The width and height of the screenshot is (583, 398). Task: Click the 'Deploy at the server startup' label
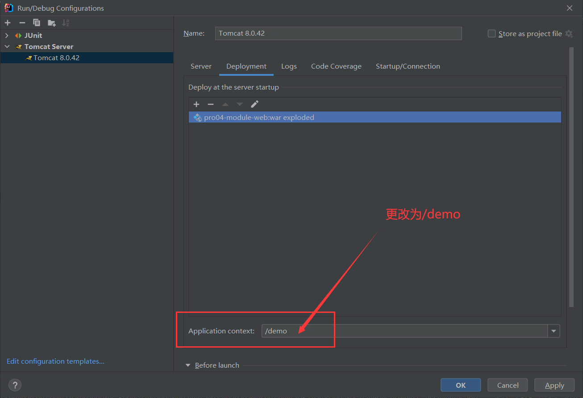(233, 87)
